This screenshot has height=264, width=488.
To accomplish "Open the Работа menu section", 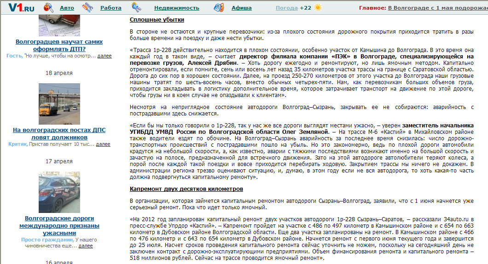I will [x=111, y=8].
